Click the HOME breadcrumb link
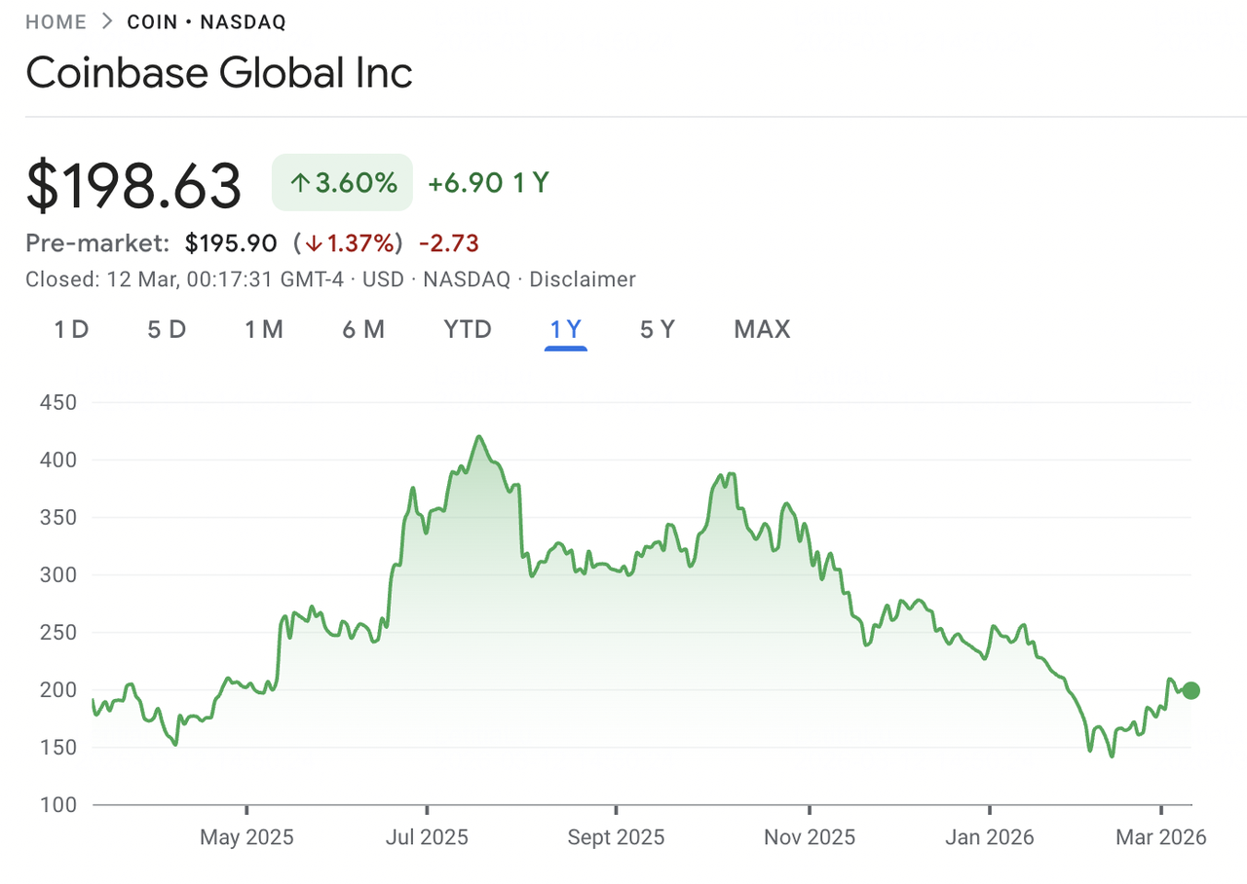Viewport: 1247px width, 884px height. coord(56,21)
